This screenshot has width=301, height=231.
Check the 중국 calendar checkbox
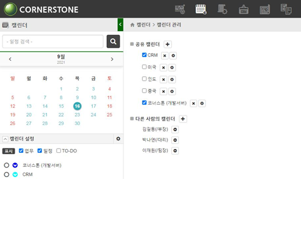point(144,91)
